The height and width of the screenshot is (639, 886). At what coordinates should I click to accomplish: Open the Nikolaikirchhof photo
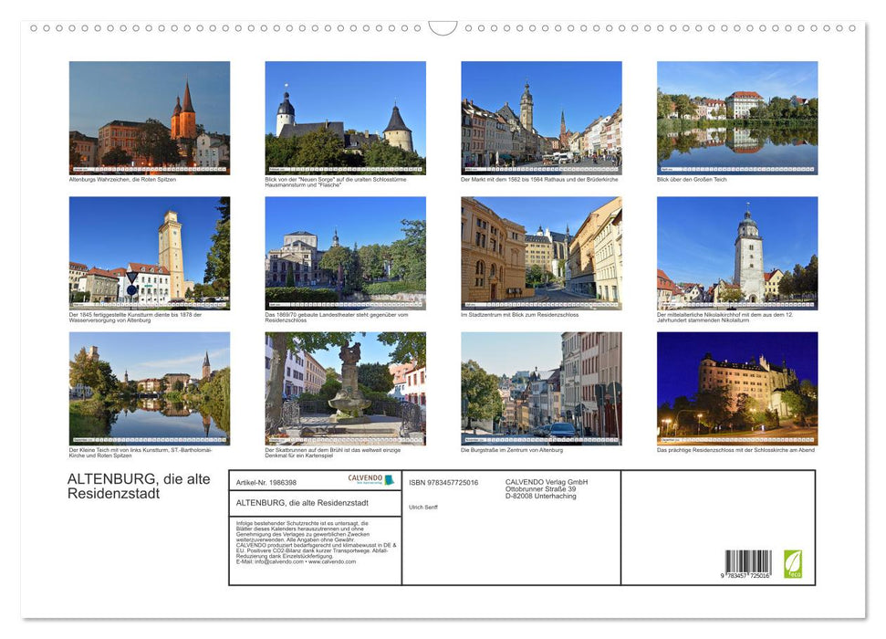coord(737,253)
